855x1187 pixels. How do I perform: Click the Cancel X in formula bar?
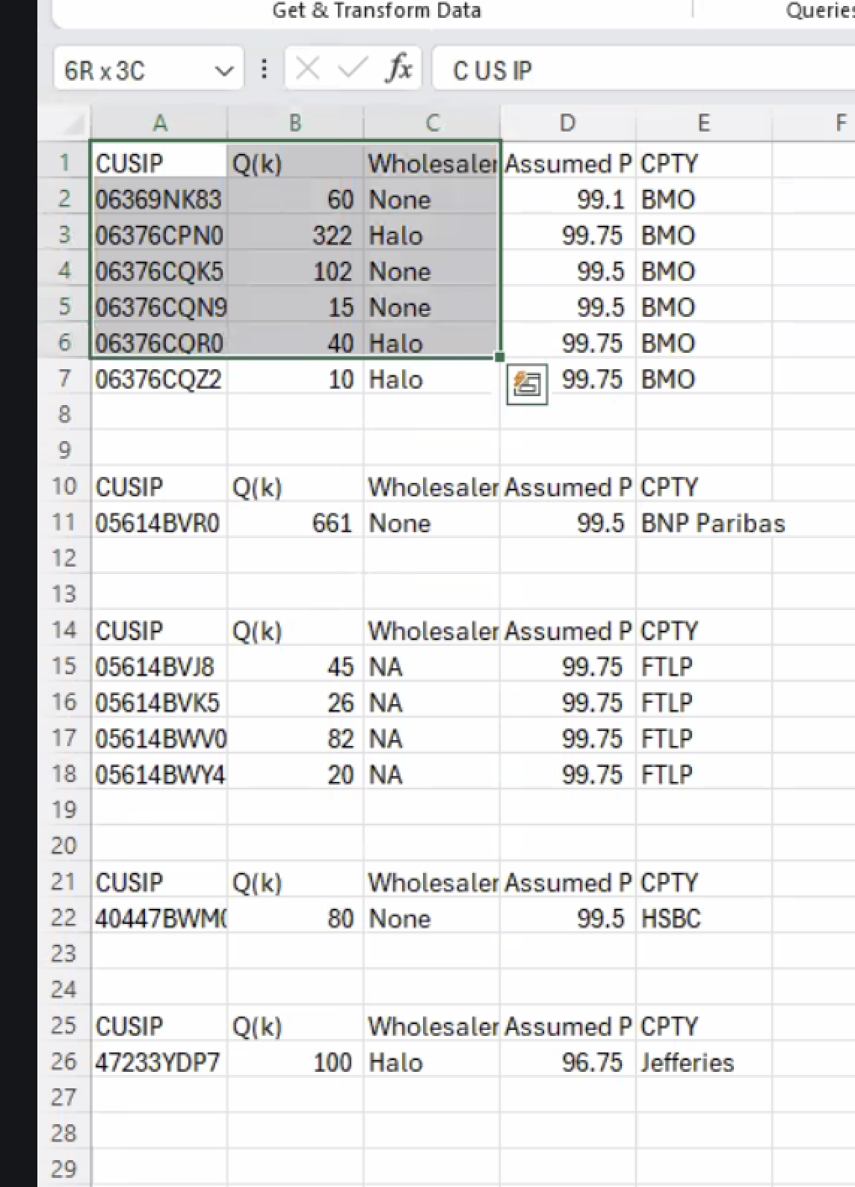[x=307, y=70]
